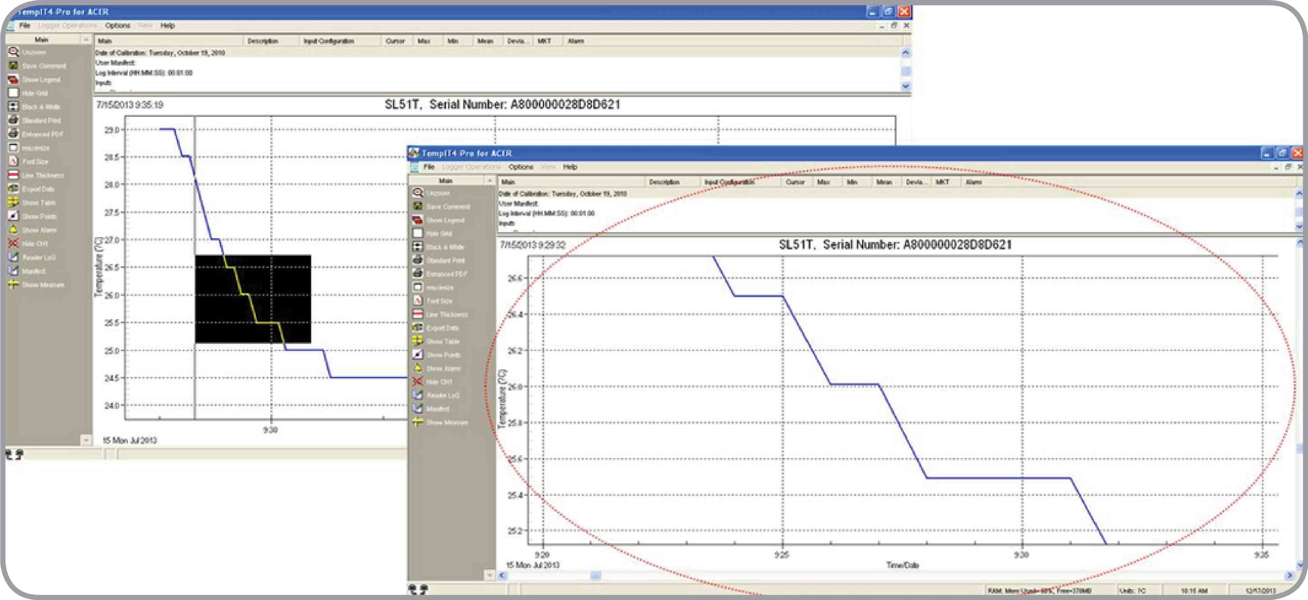Image resolution: width=1308 pixels, height=600 pixels.
Task: Click Unzoom icon in the front window sidebar
Action: 418,193
